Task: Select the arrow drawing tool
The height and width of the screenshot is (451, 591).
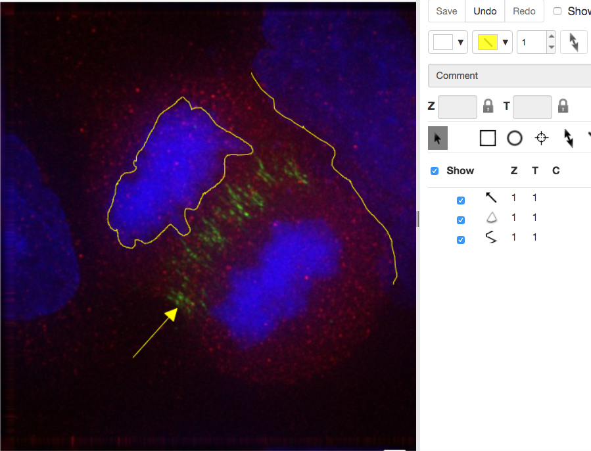Action: point(569,138)
